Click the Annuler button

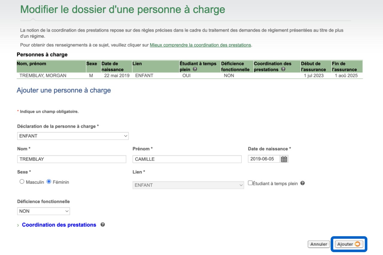tap(319, 244)
